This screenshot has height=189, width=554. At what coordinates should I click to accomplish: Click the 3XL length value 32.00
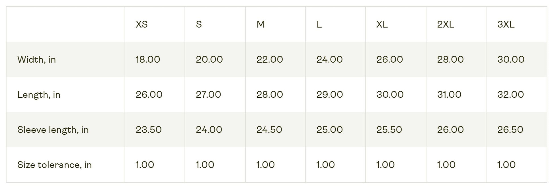click(x=510, y=94)
